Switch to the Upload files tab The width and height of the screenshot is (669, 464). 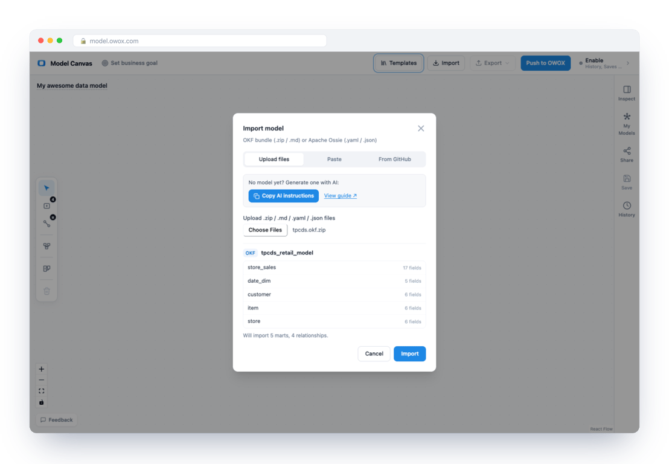pos(274,159)
